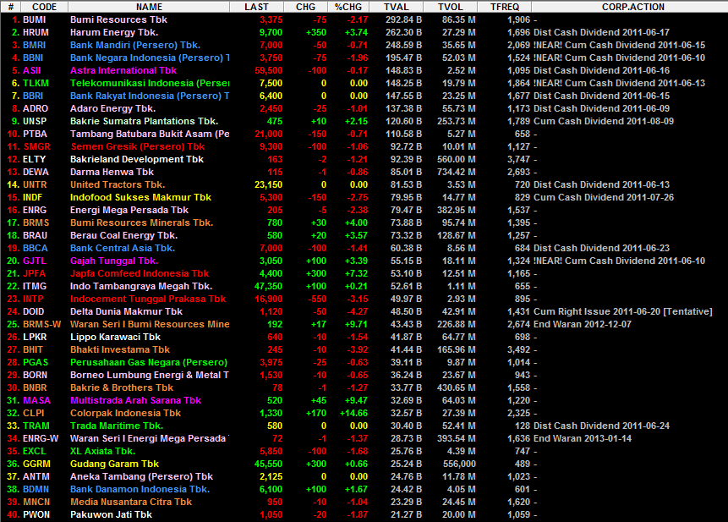The width and height of the screenshot is (728, 522).
Task: Click Indocement Tunggal Prakasa Tbk name
Action: (148, 299)
